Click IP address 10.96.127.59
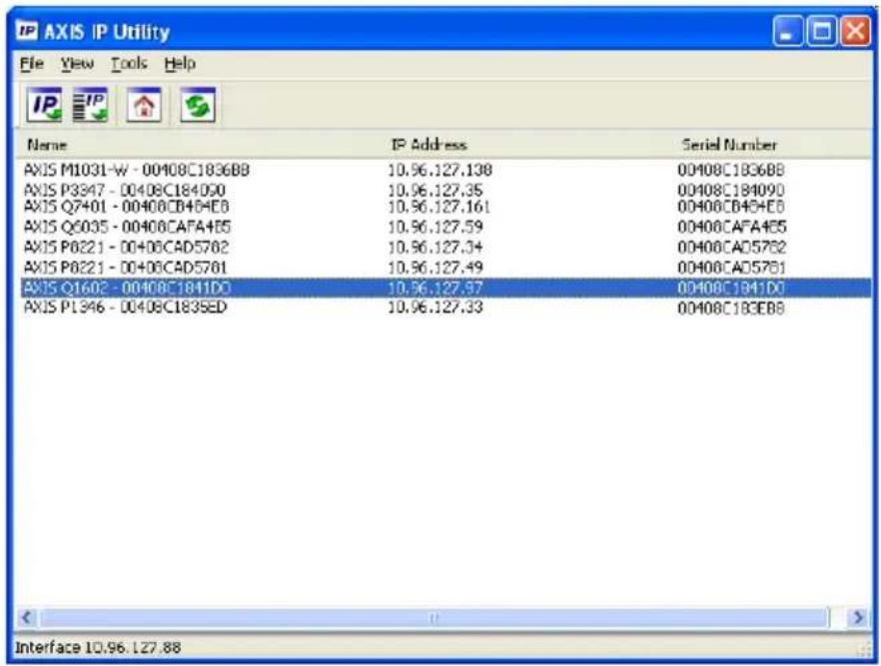The image size is (881, 666). click(x=436, y=227)
